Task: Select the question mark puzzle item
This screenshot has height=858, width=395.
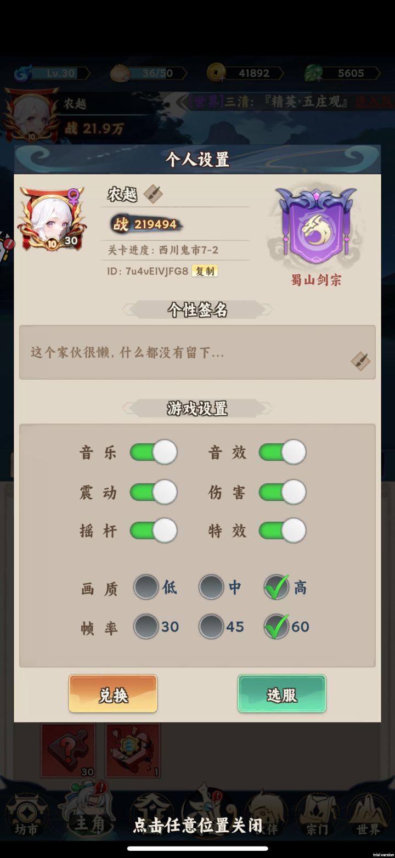Action: click(68, 750)
